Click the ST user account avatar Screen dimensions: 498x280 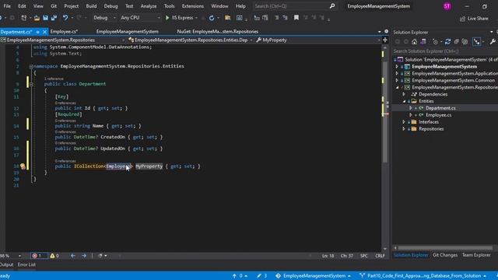tap(447, 6)
